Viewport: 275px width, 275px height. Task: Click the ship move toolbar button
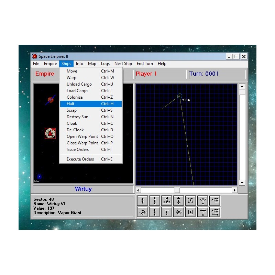pyautogui.click(x=143, y=201)
